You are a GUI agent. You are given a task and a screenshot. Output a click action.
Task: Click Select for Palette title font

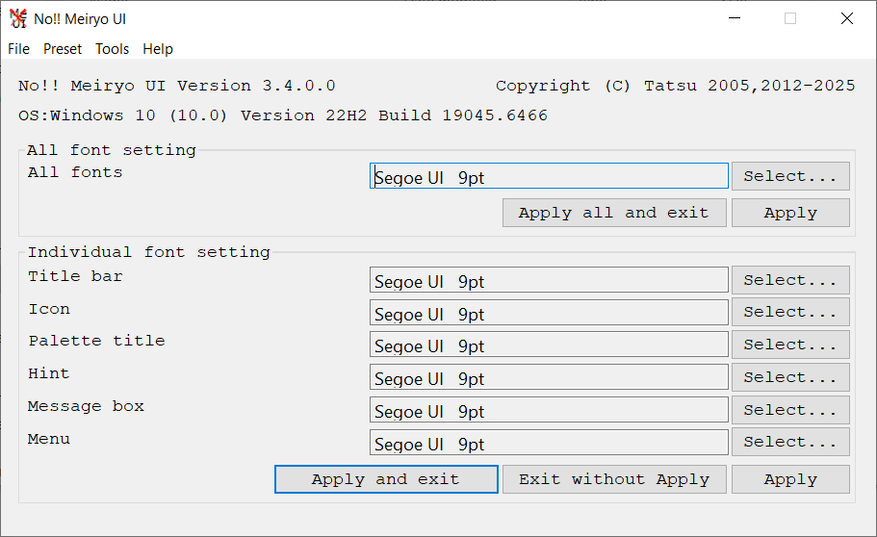pyautogui.click(x=789, y=345)
